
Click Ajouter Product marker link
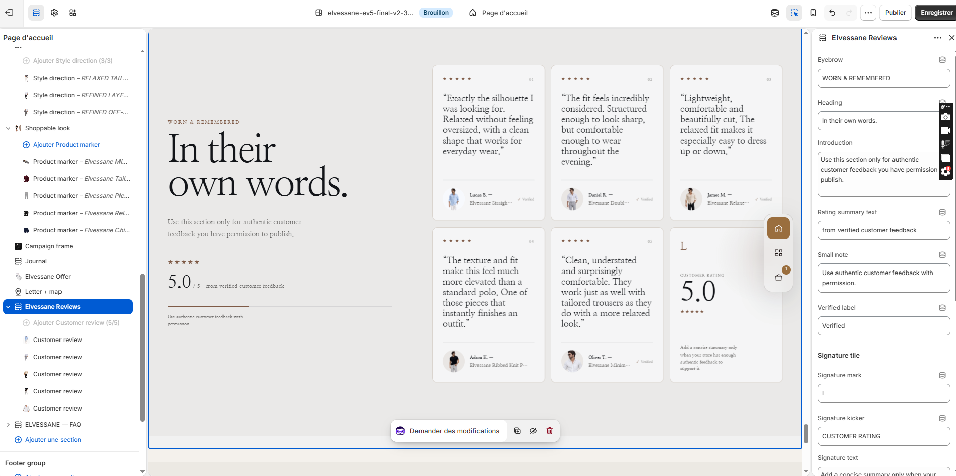pyautogui.click(x=67, y=145)
